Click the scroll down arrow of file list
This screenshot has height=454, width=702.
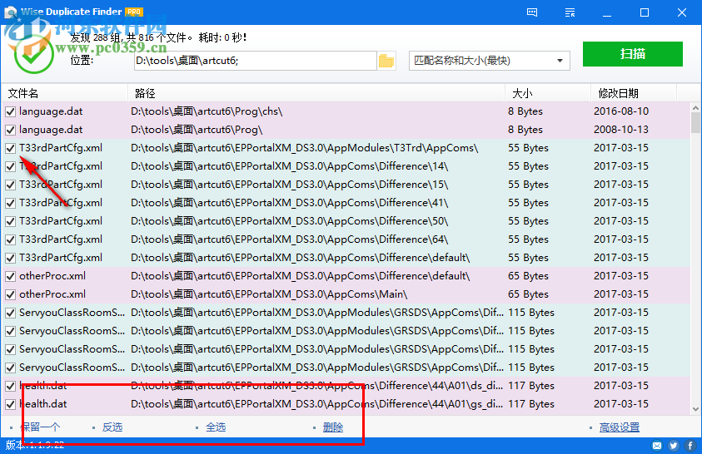click(x=695, y=409)
